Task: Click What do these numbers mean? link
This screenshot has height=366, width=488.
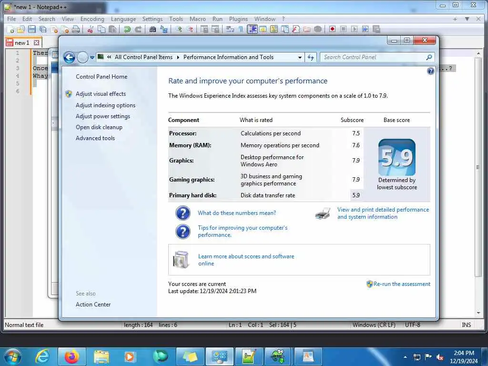Action: pyautogui.click(x=237, y=213)
